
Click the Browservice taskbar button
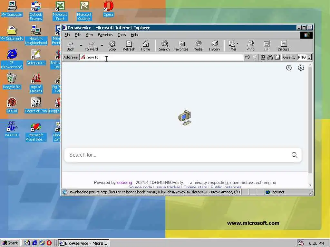(x=84, y=243)
